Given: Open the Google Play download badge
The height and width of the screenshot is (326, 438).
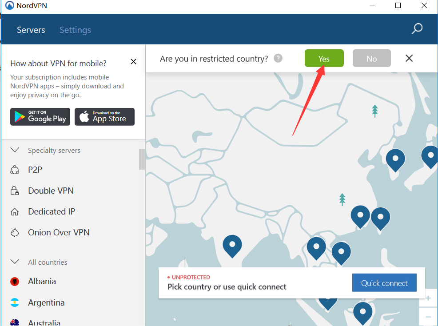Looking at the screenshot, I should [40, 117].
